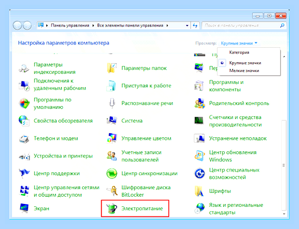Expand the address bar history dropdown arrow
Image resolution: width=299 pixels, height=229 pixels.
point(187,26)
